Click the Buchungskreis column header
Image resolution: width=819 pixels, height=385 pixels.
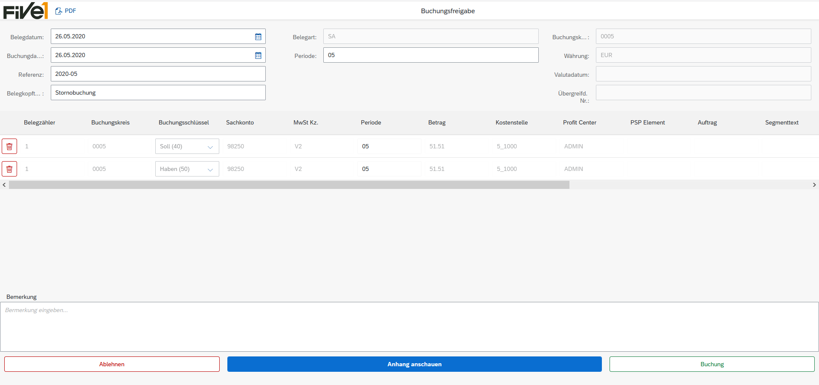pyautogui.click(x=110, y=122)
